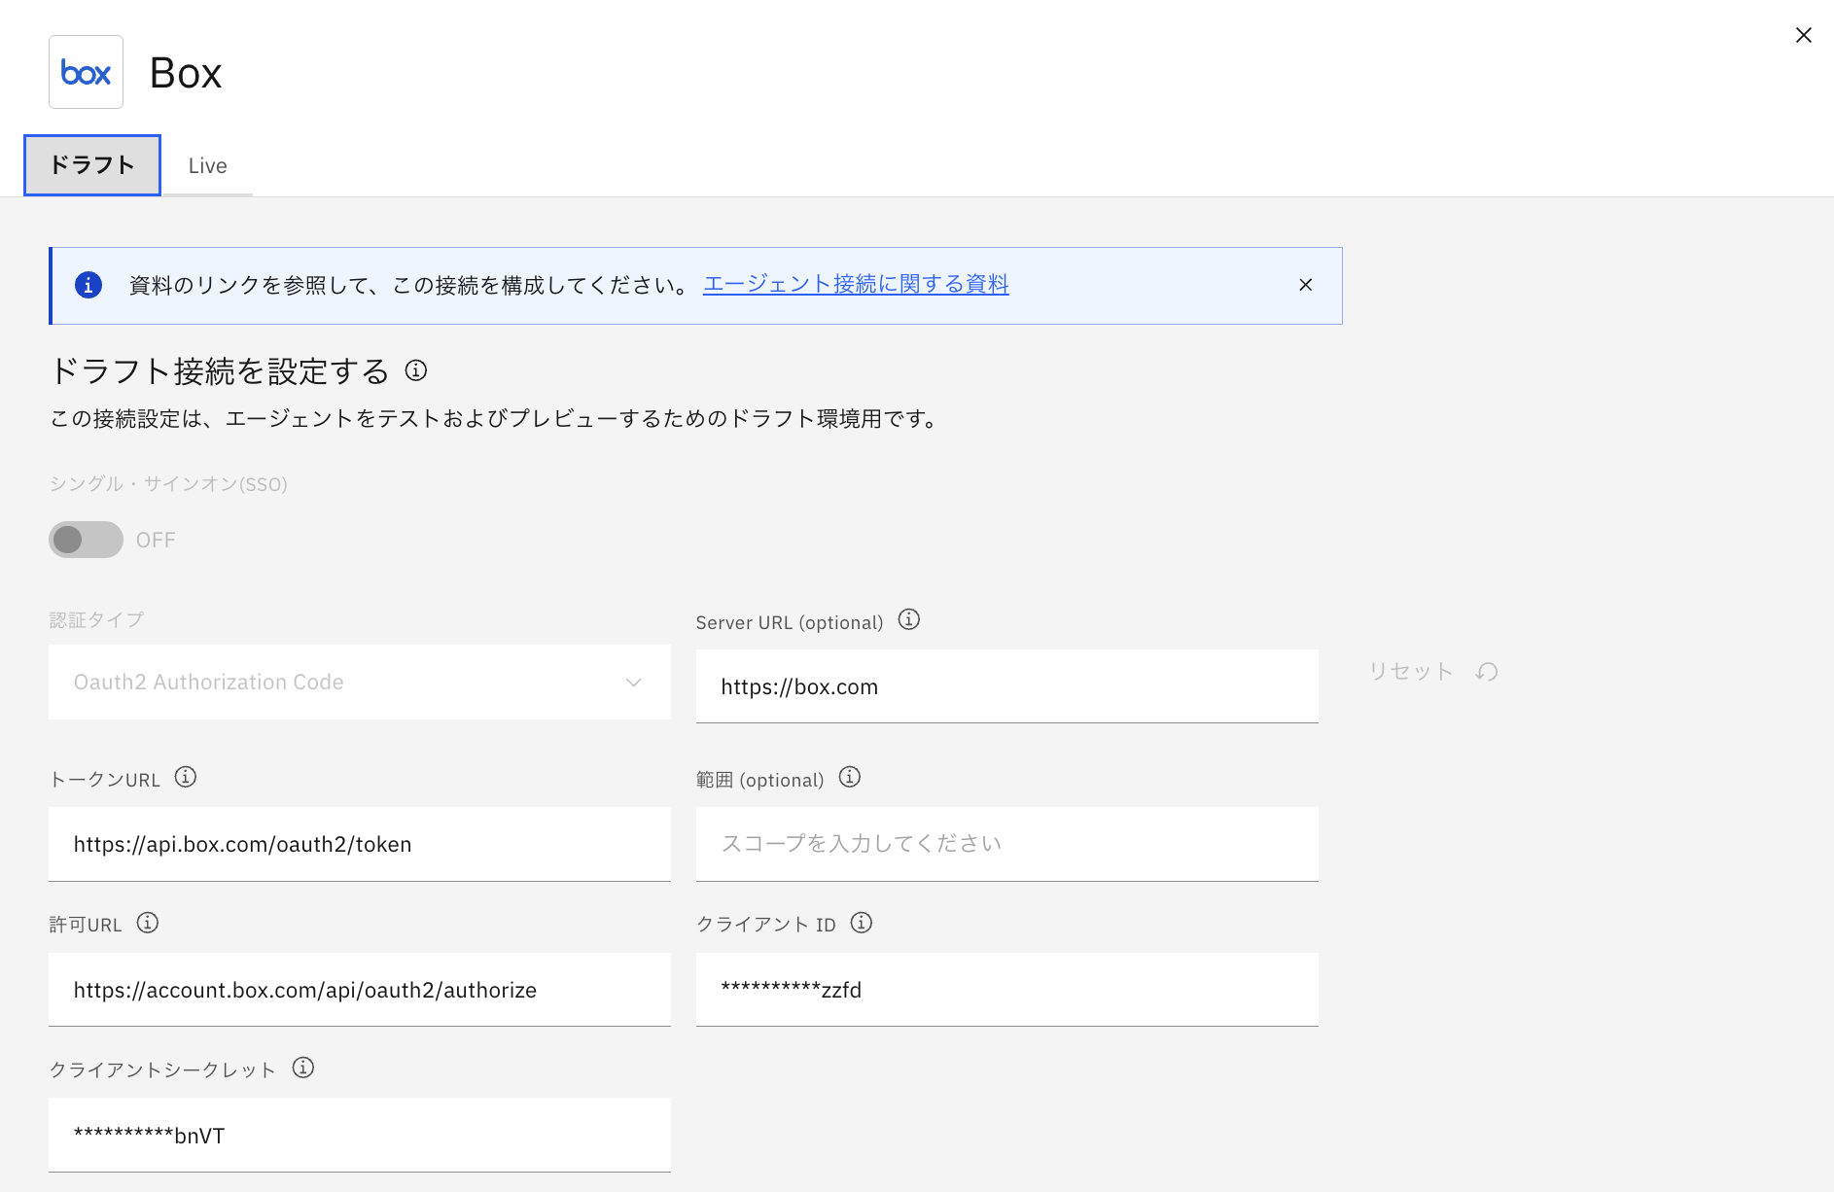Click info icon beside Server URL label
The height and width of the screenshot is (1192, 1834).
[908, 620]
